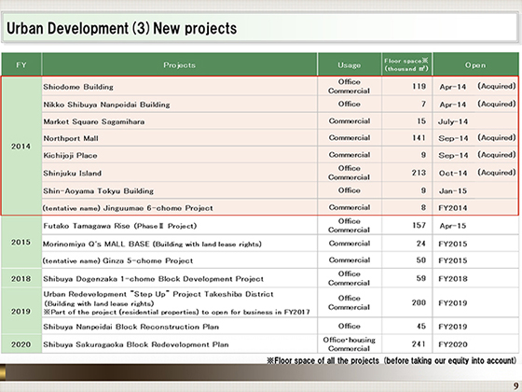Select open date 'July-14'
The image size is (522, 392).
click(x=453, y=121)
